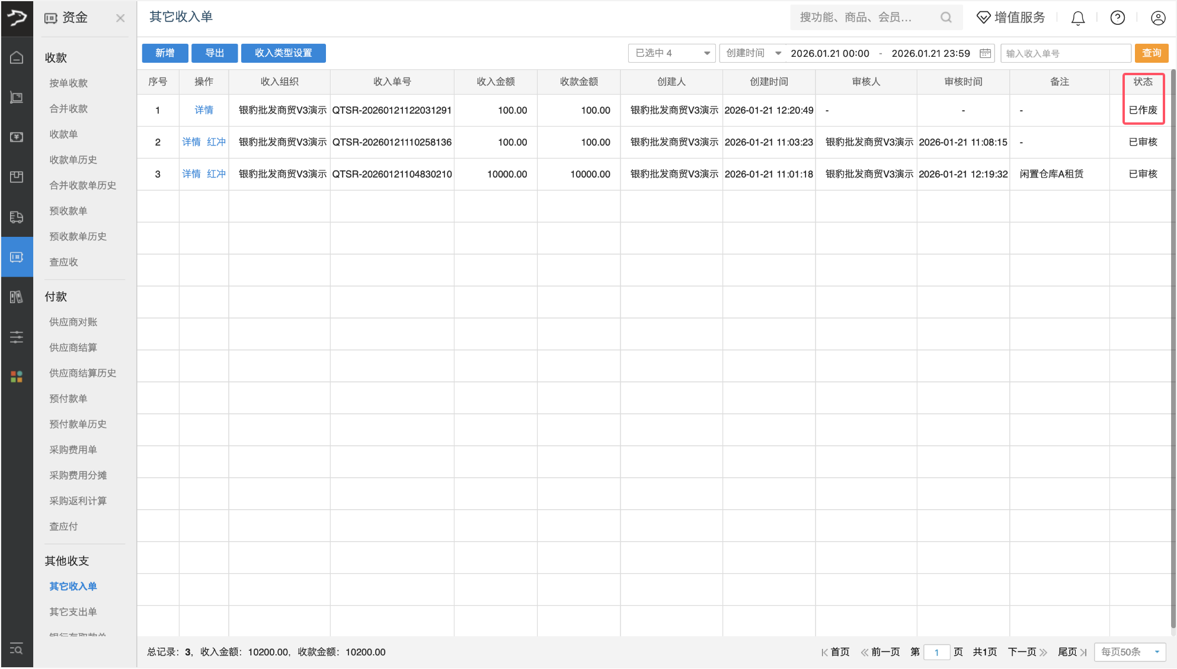The image size is (1177, 669).
Task: Open 预收款单 from the 收款 menu
Action: (x=68, y=211)
